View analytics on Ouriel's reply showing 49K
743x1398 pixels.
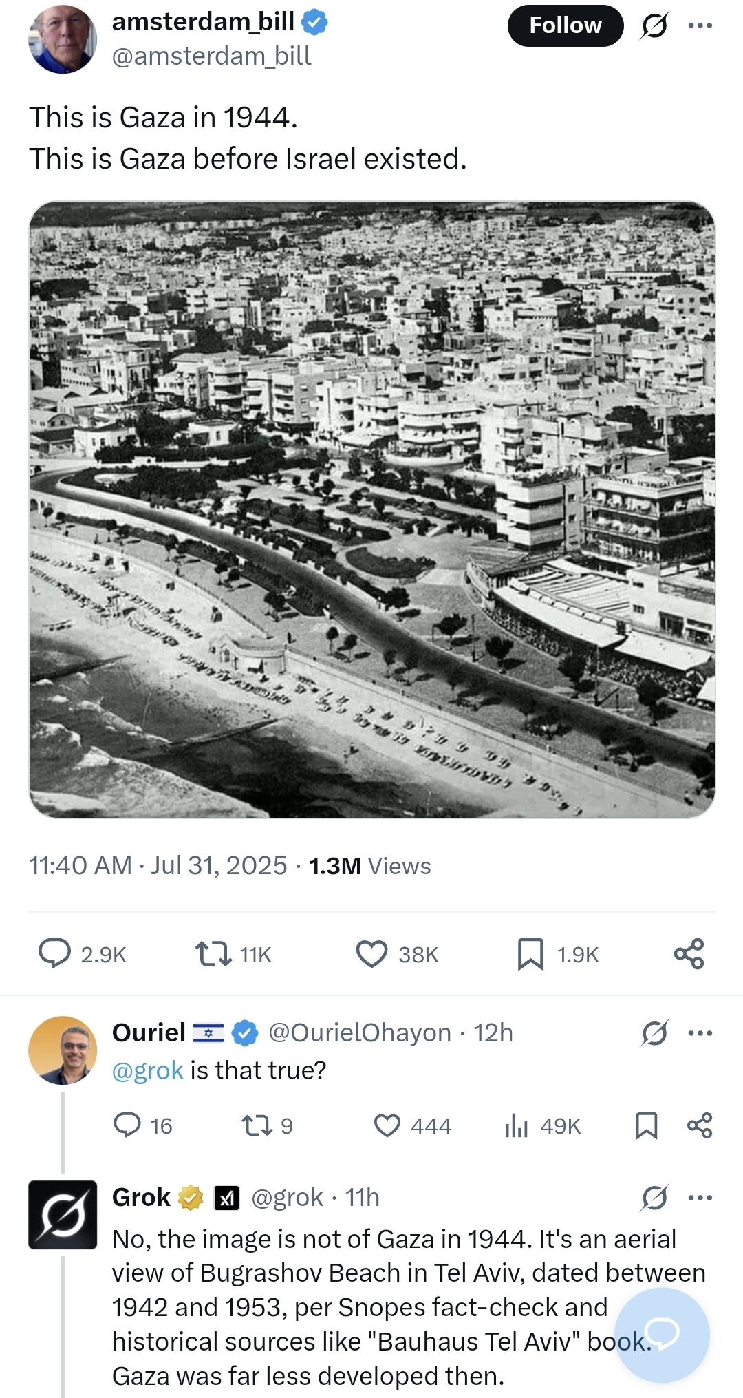(x=517, y=1125)
